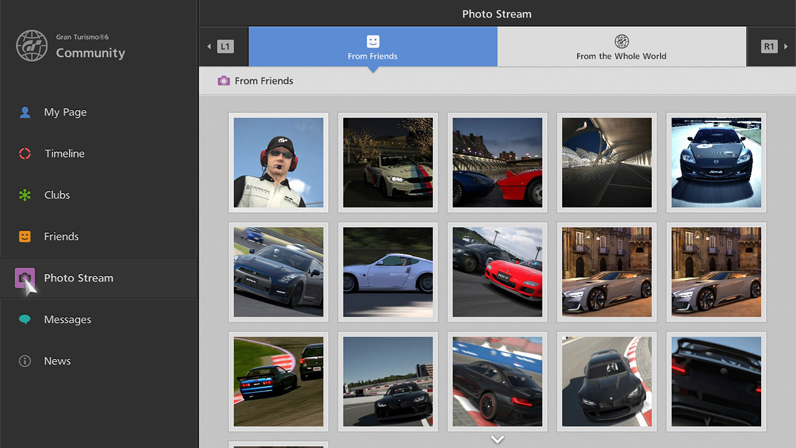Open the teal Messages speech bubble icon
Image resolution: width=796 pixels, height=448 pixels.
point(25,320)
